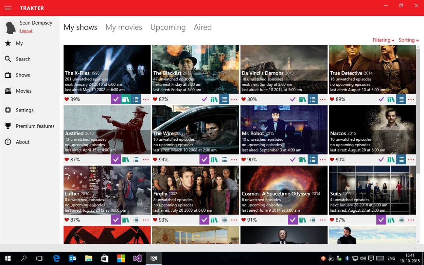Open three-dot menu for Da Vinci's Demons

pos(323,99)
